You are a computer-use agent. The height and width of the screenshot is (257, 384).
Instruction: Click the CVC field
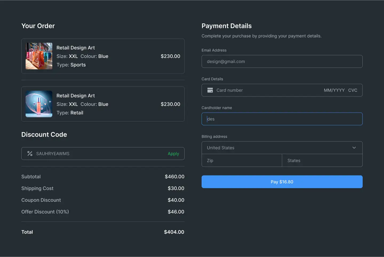[x=353, y=90]
